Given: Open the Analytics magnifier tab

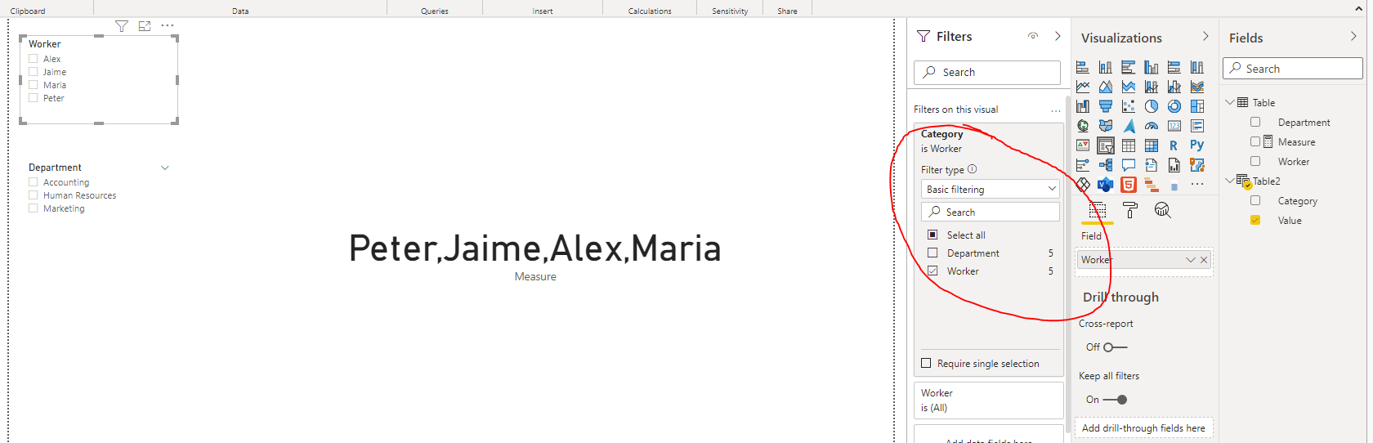Looking at the screenshot, I should click(1163, 211).
